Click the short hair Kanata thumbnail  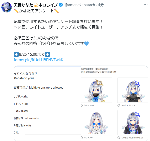coord(97,90)
